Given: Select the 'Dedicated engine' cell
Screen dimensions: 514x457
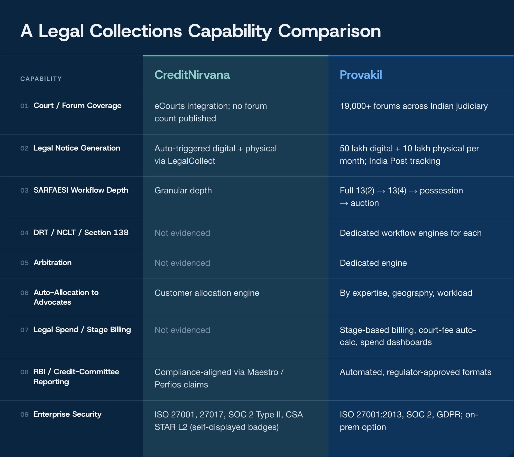Looking at the screenshot, I should tap(373, 263).
